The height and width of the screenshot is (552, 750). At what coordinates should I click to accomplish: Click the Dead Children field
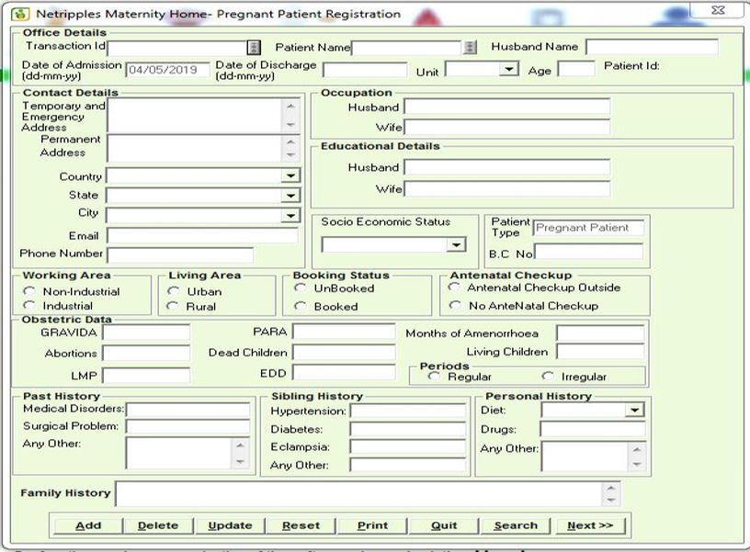click(x=344, y=352)
